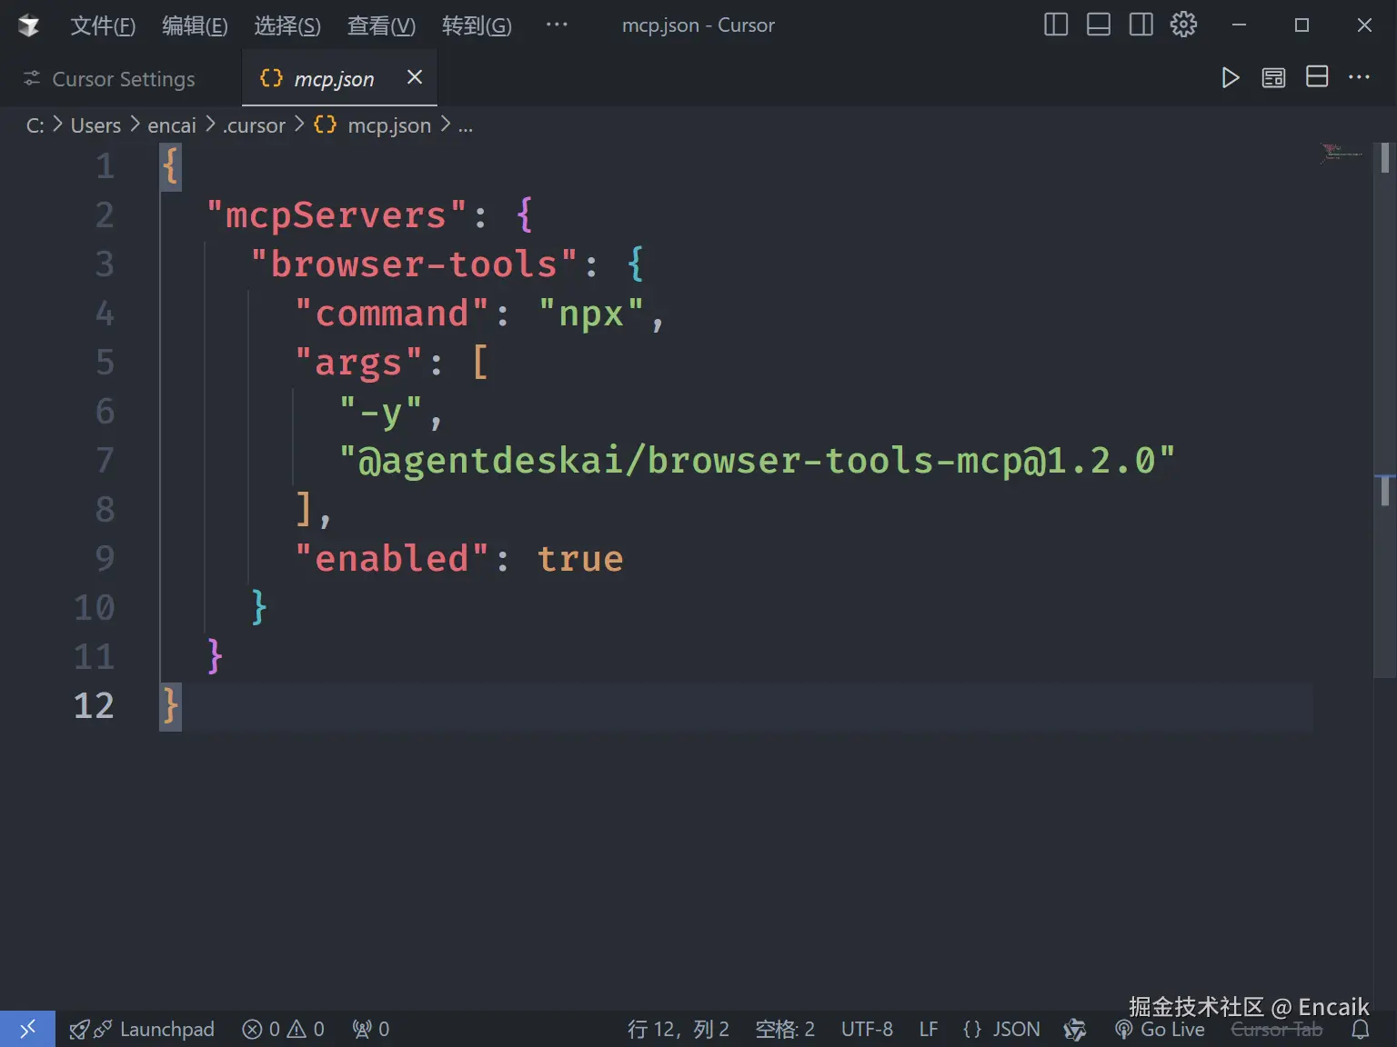Go to line via 行 12, 列 2
This screenshot has width=1397, height=1047.
point(678,1029)
